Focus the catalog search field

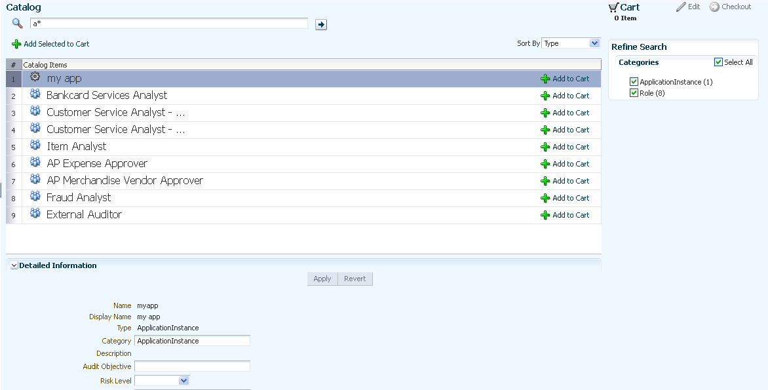tap(169, 24)
